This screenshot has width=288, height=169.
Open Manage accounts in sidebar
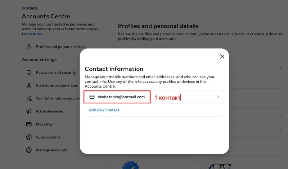click(52, 150)
